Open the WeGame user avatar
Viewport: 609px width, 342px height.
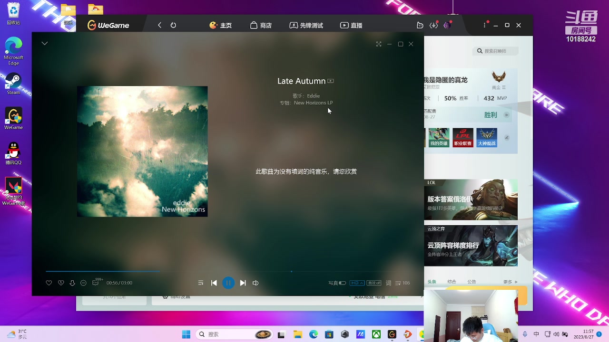[x=447, y=25]
